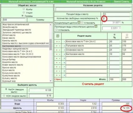Click Итого percent total field 100

coord(114,79)
